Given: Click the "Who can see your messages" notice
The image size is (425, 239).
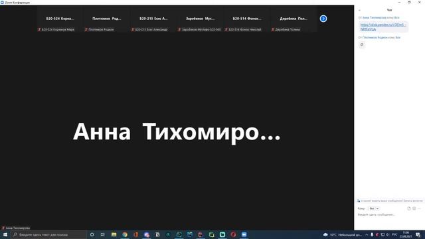Looking at the screenshot, I should point(390,200).
